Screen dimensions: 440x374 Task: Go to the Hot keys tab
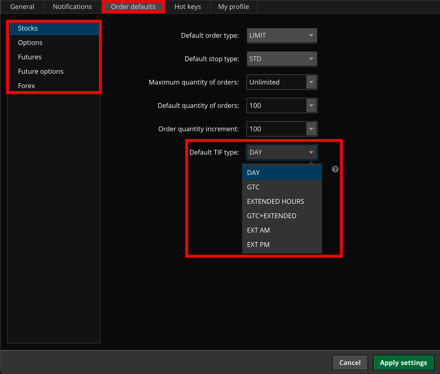(x=188, y=7)
